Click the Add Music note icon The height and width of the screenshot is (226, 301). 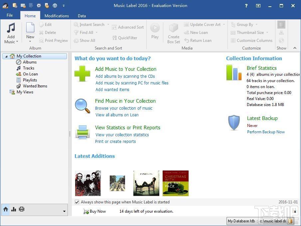pyautogui.click(x=11, y=28)
